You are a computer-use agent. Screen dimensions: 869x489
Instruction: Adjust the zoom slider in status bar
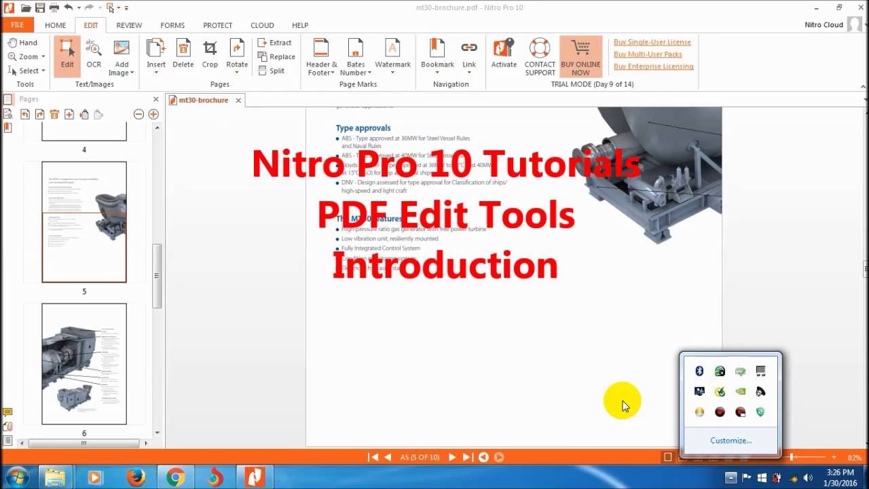(792, 457)
